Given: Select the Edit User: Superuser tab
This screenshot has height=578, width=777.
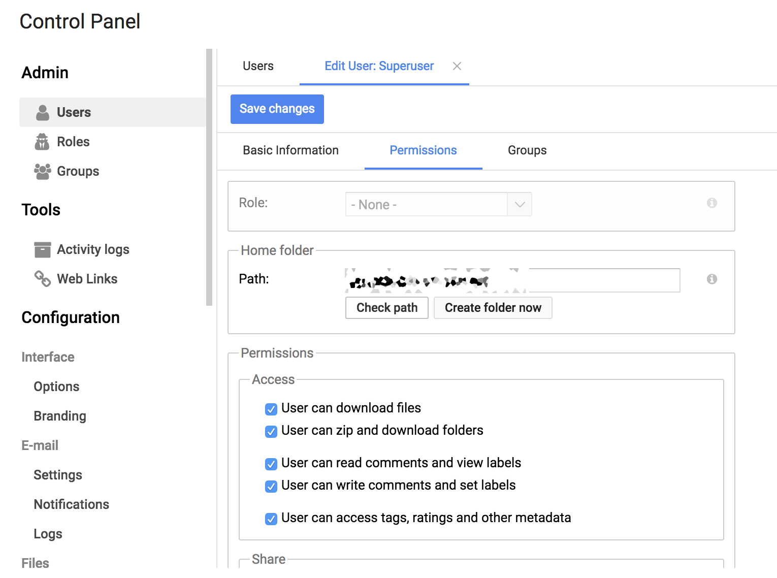Looking at the screenshot, I should 379,66.
